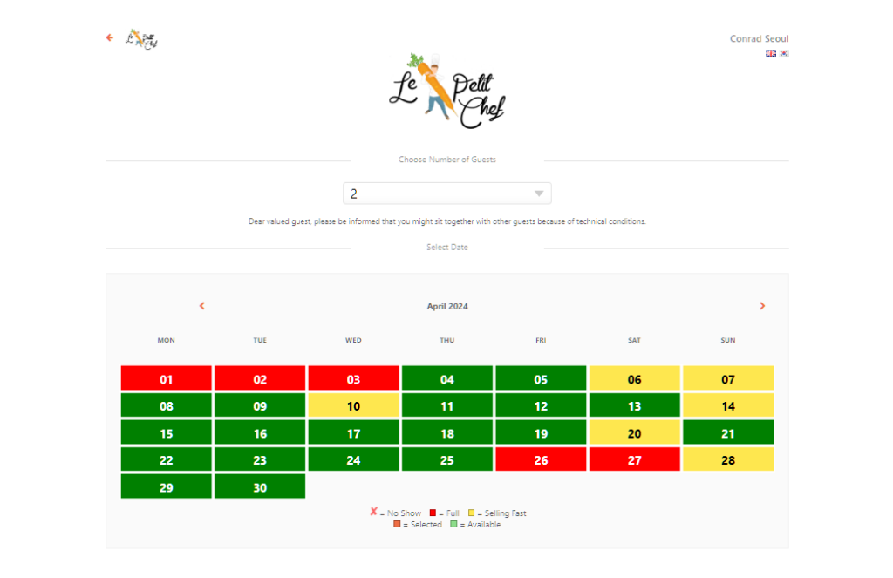This screenshot has width=893, height=578.
Task: Click the back arrow icon
Action: coord(109,37)
